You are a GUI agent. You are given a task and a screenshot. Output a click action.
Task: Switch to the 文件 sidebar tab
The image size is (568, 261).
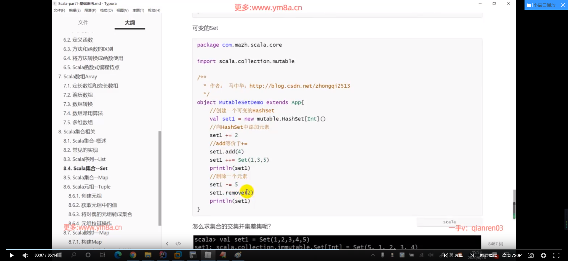pos(83,22)
